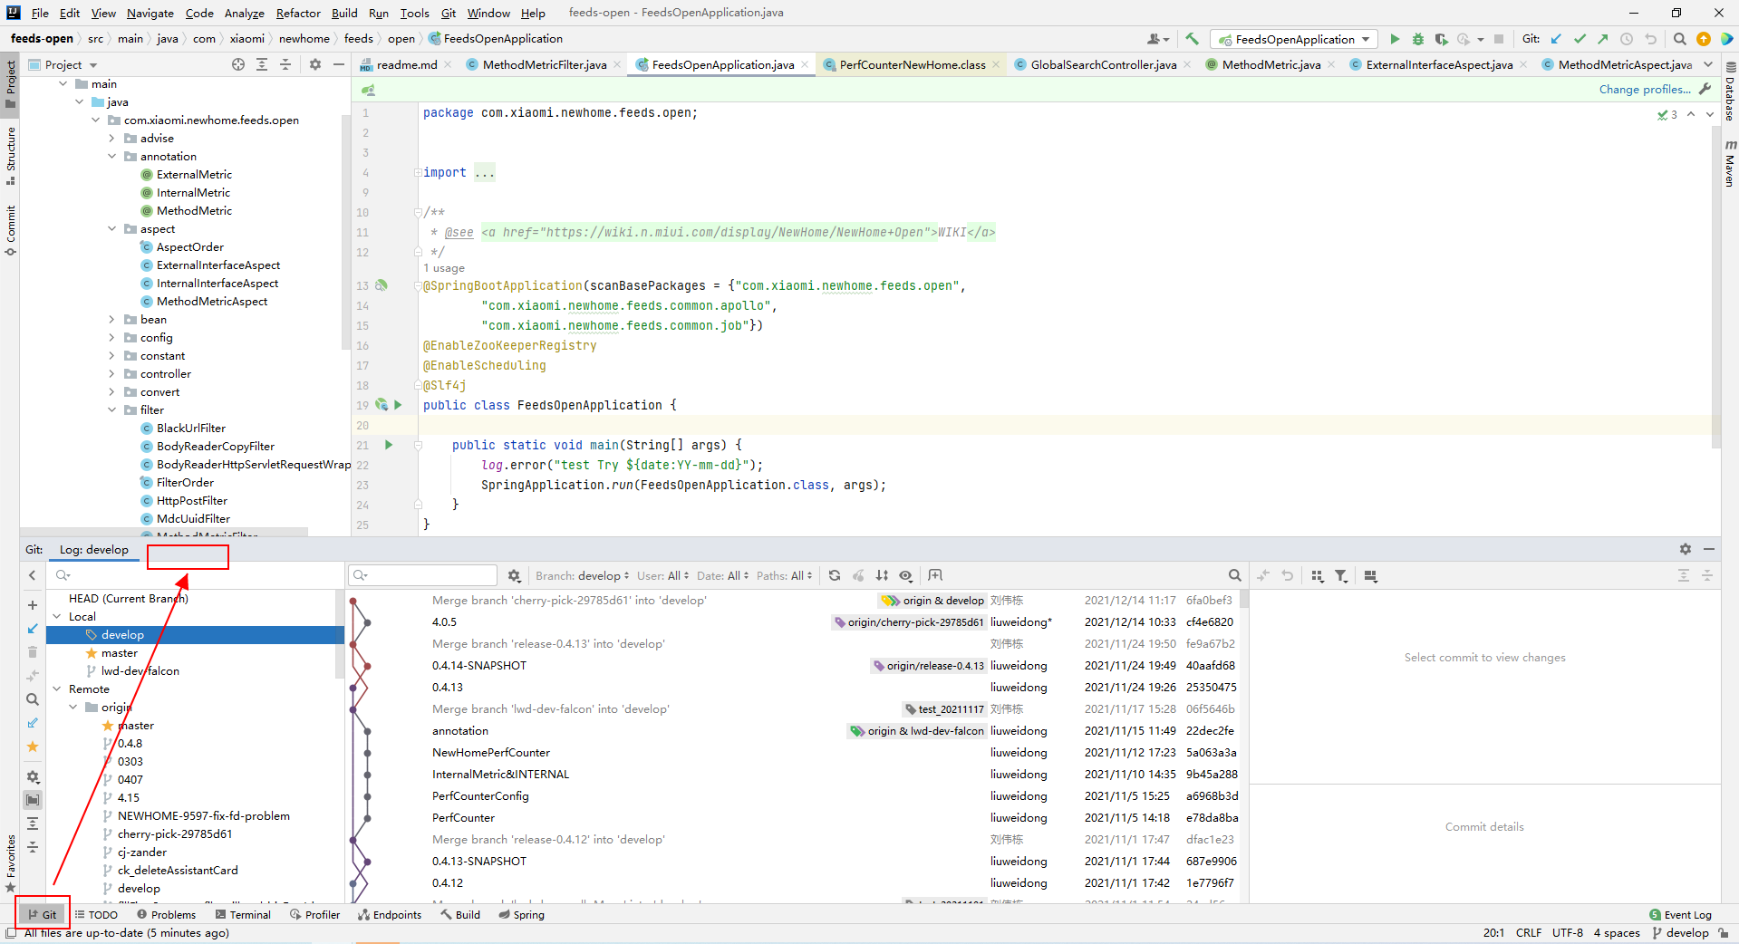Run FeedsOpenApplication using the green run icon
This screenshot has width=1739, height=944.
[1395, 39]
